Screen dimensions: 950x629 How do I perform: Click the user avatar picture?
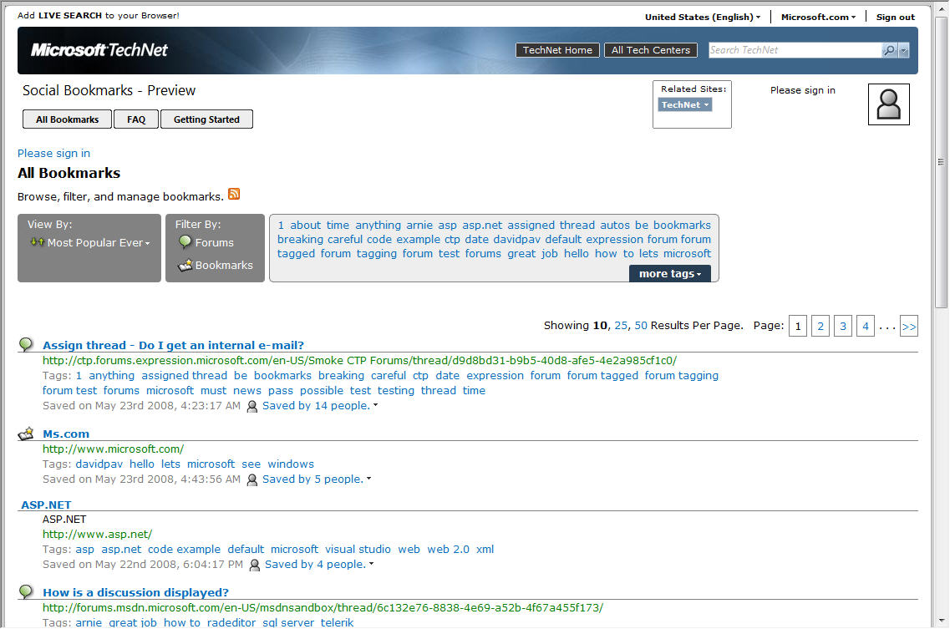click(888, 104)
